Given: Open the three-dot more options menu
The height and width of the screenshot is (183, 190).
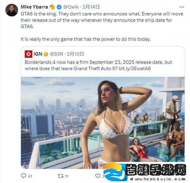Looking at the screenshot, I should (x=182, y=7).
